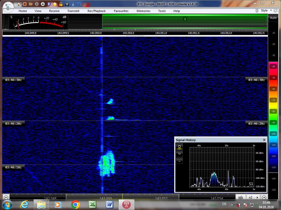Open Windows Explorer from taskbar
This screenshot has width=281, height=210.
pyautogui.click(x=41, y=205)
